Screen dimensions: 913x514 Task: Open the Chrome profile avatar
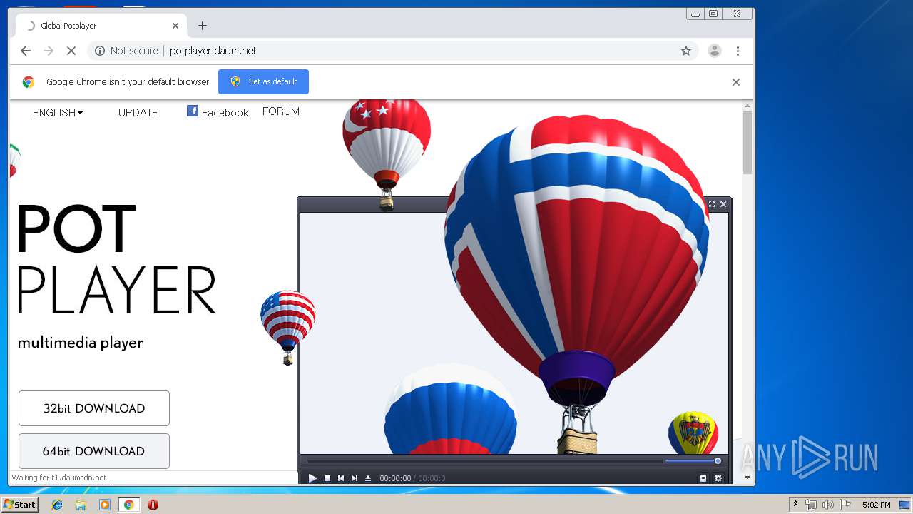coord(714,51)
